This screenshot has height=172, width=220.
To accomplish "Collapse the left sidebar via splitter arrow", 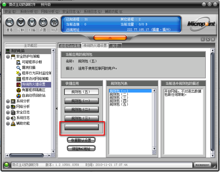I will pyautogui.click(x=57, y=108).
